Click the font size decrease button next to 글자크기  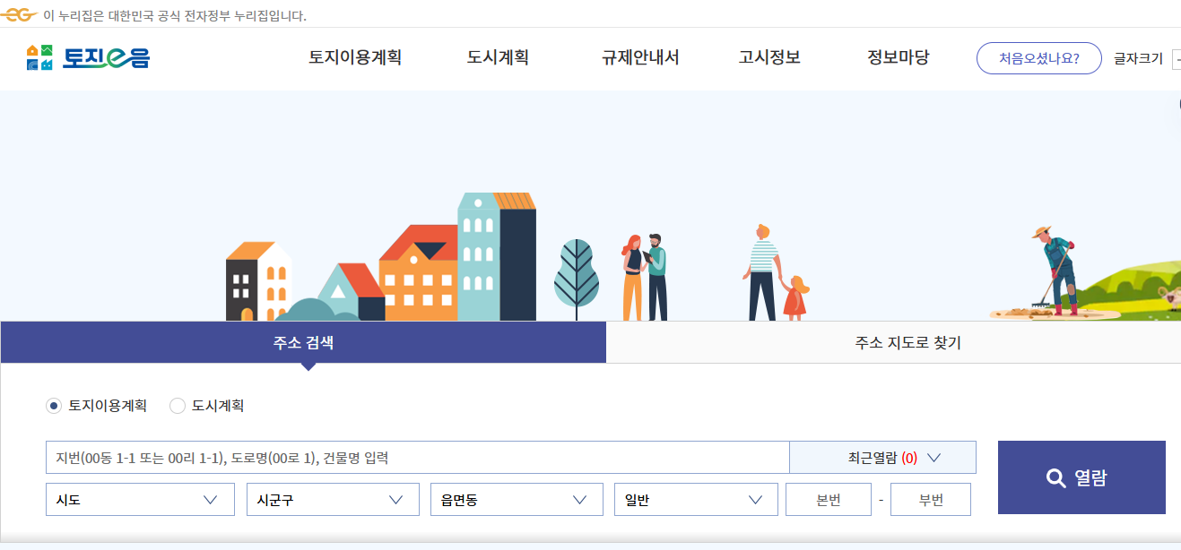(1177, 58)
